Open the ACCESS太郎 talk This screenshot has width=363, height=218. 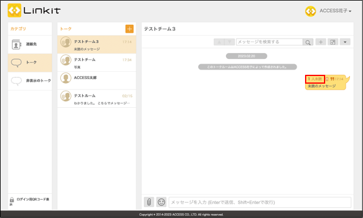click(96, 81)
